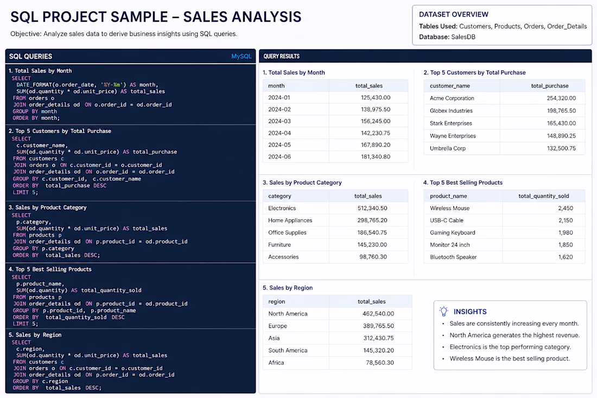Click the 'FROM orders o' code line

34,98
